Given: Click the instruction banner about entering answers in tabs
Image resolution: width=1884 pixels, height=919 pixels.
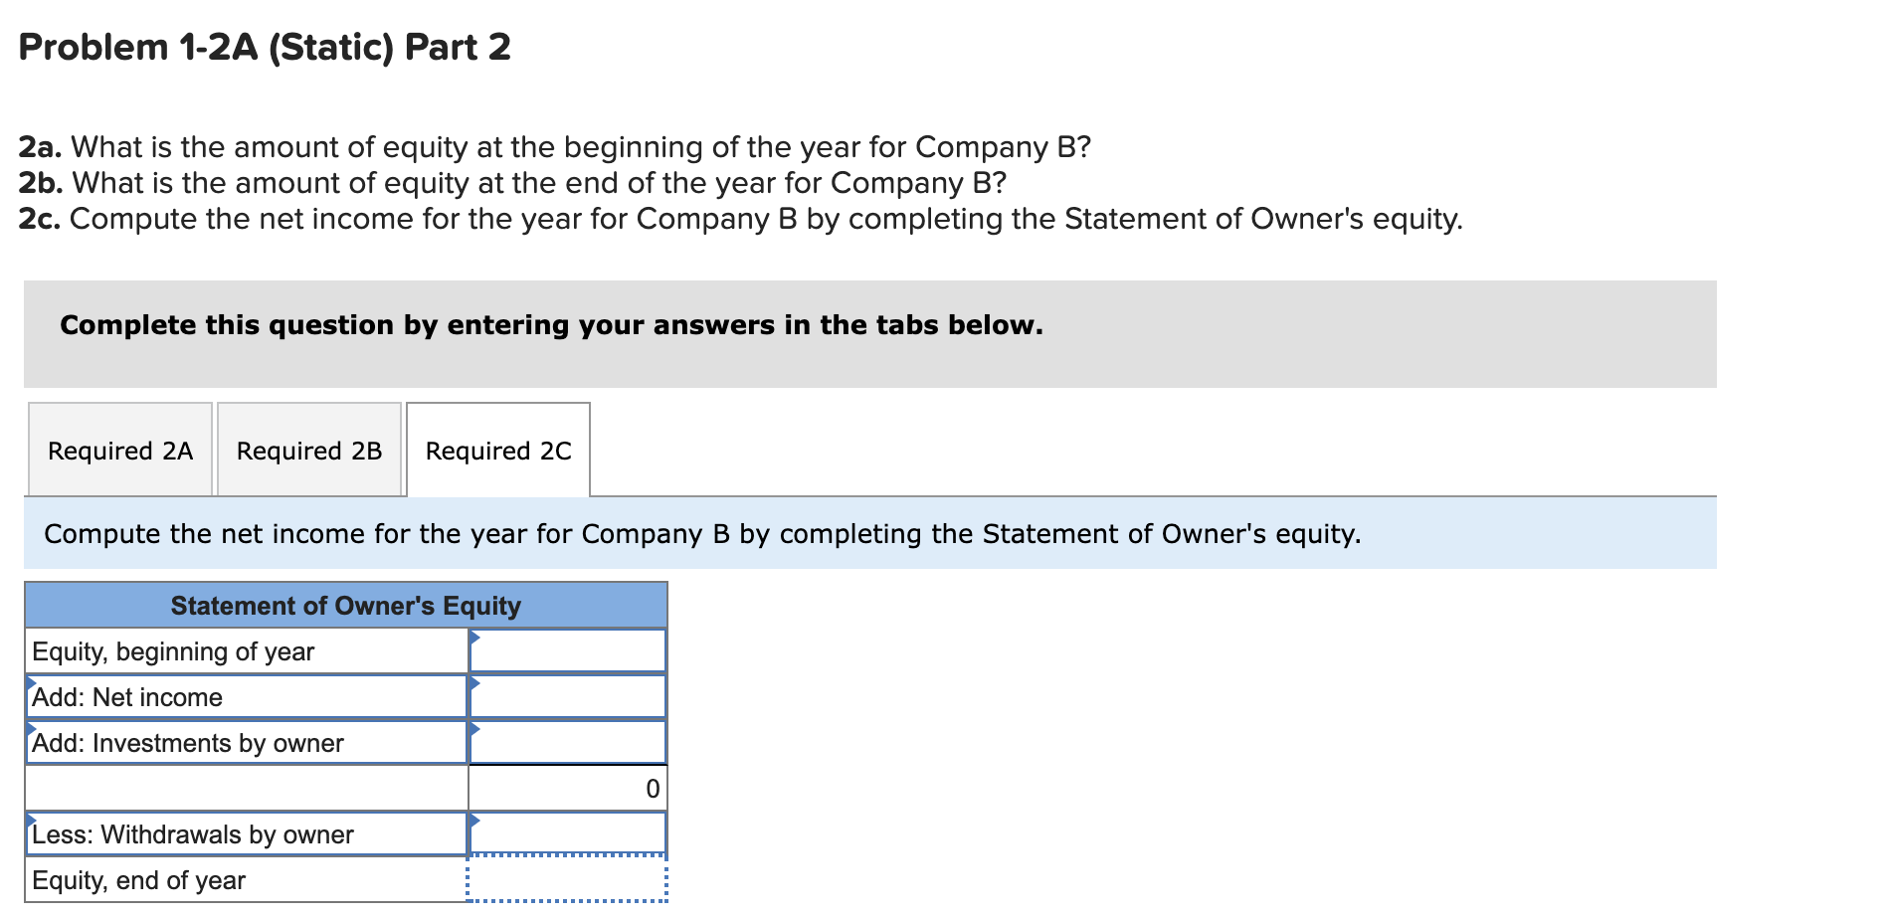Looking at the screenshot, I should pos(549,323).
